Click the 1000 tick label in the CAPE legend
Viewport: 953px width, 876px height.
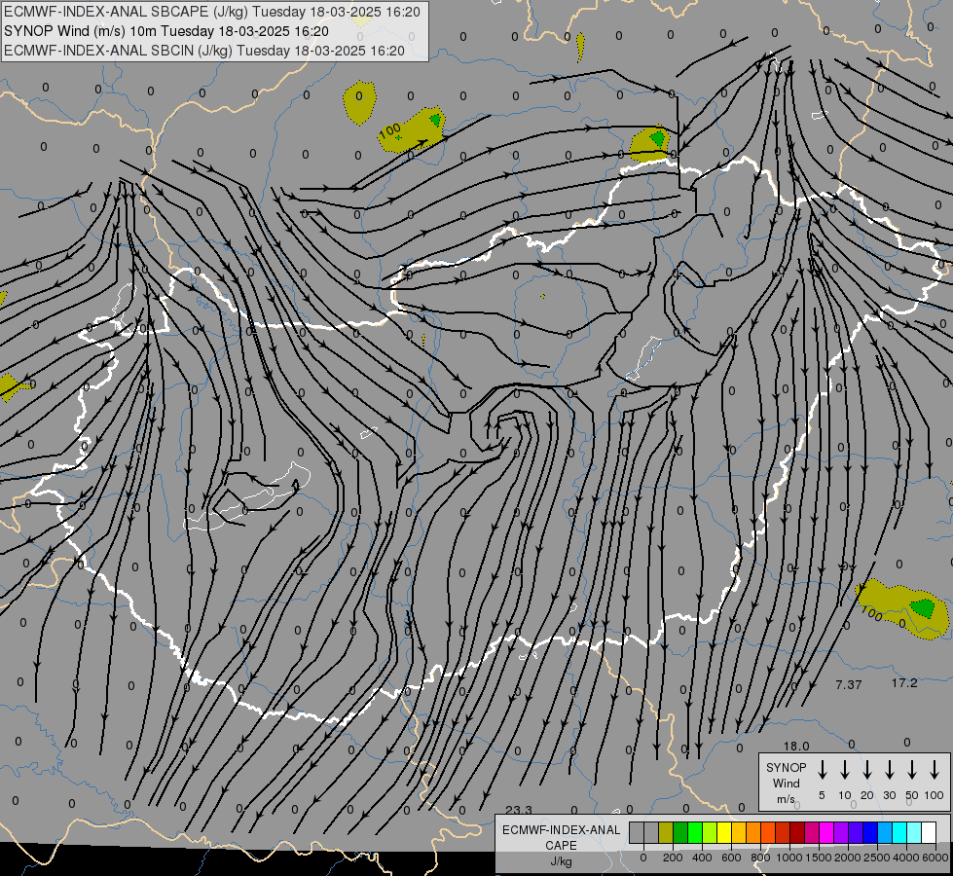tap(789, 858)
